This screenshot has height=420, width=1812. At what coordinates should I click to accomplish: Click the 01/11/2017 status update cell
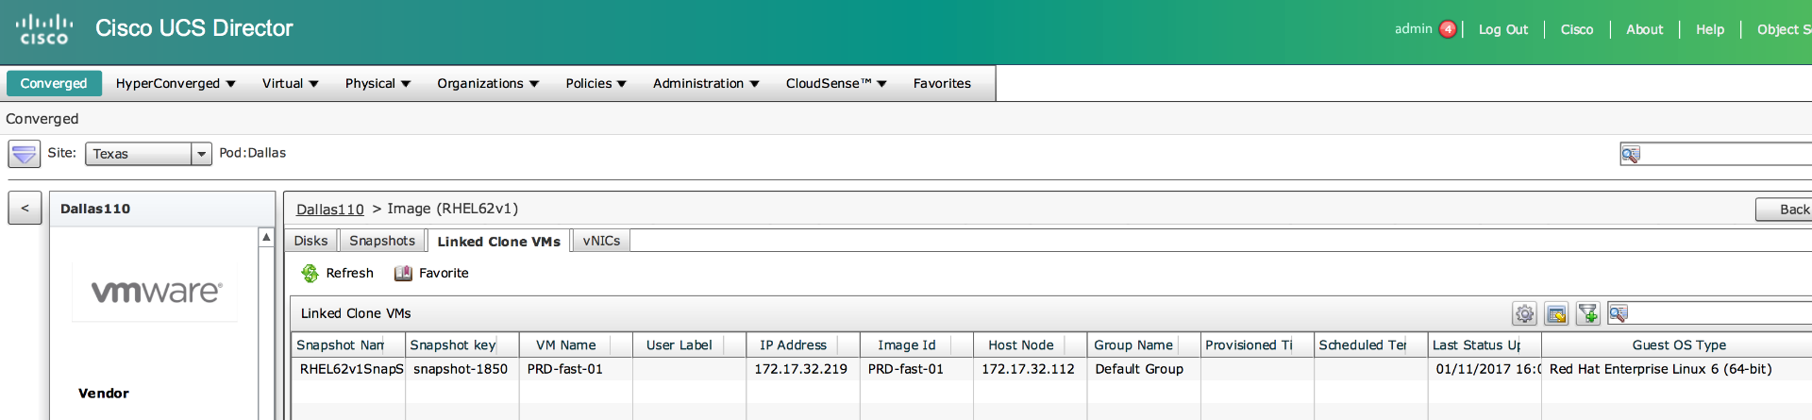point(1485,369)
